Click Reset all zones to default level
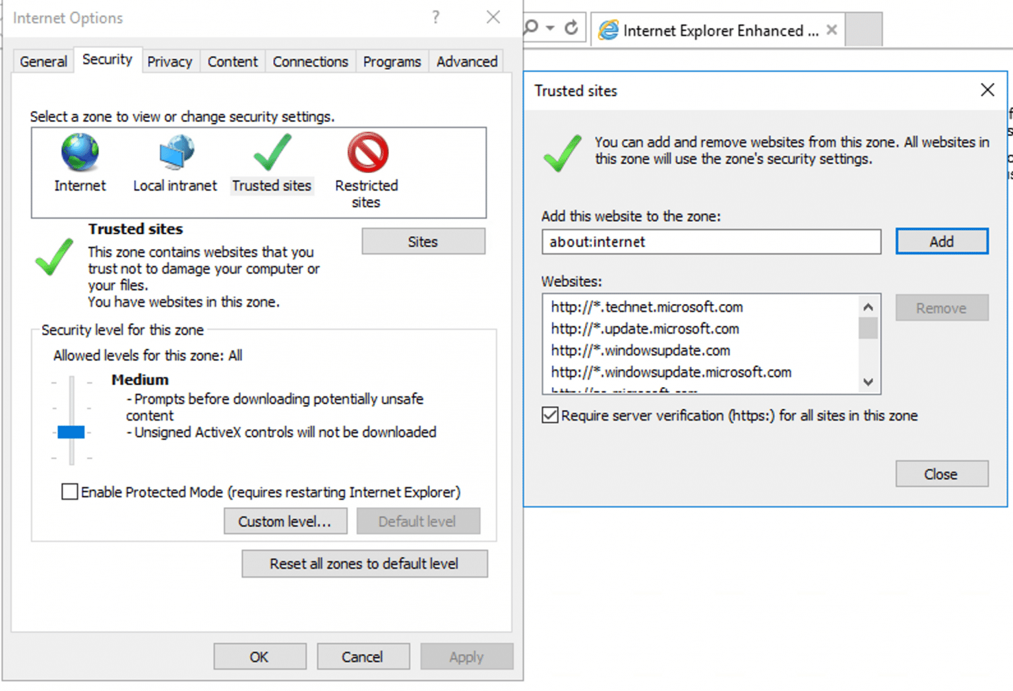The image size is (1013, 691). (x=364, y=564)
